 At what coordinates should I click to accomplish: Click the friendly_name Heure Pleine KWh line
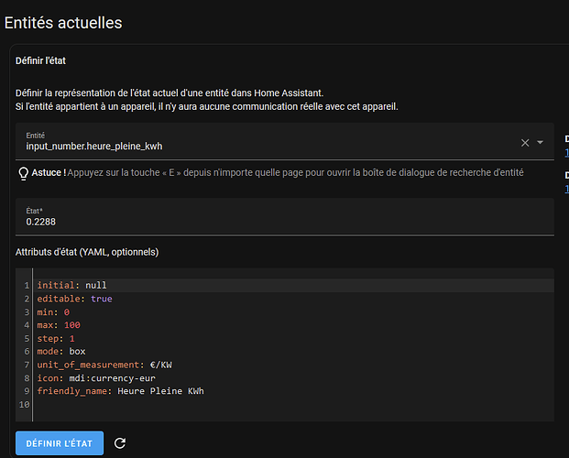point(120,391)
